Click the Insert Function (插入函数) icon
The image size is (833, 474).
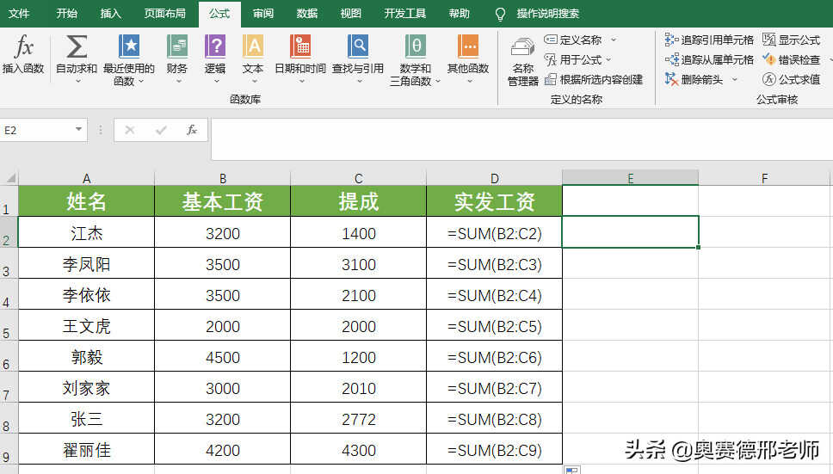23,46
